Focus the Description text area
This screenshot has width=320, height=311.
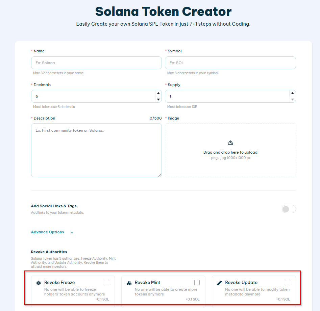pos(96,150)
